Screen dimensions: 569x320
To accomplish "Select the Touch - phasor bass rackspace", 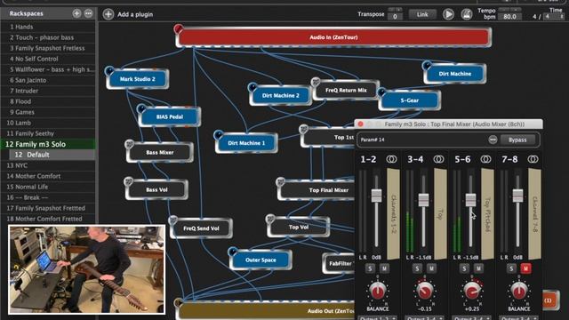I will pos(48,37).
